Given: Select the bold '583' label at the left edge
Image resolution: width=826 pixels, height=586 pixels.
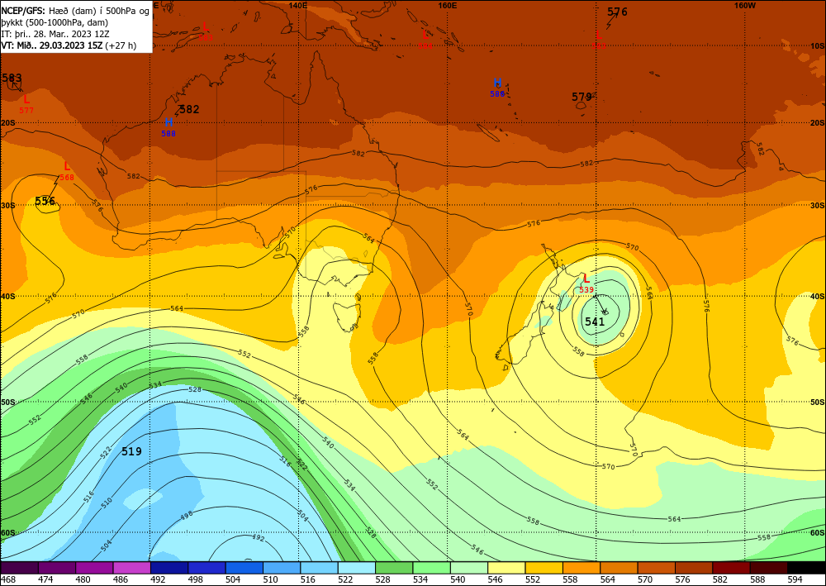Looking at the screenshot, I should coord(12,78).
